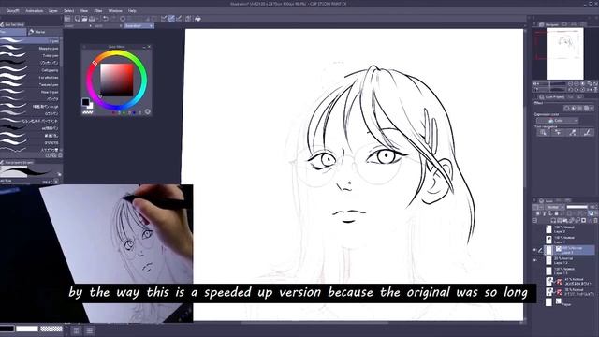This screenshot has width=599, height=337.
Task: Click the Navigator zoom in icon
Action: tap(577, 83)
